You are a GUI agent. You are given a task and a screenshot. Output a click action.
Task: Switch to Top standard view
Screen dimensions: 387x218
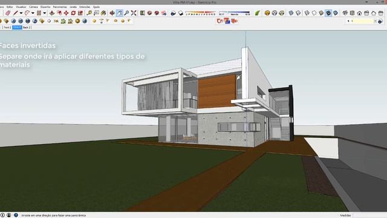point(352,13)
